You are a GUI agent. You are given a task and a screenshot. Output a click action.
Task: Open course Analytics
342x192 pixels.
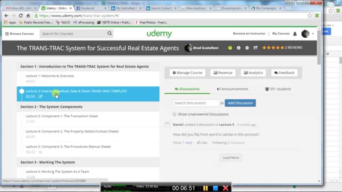(x=253, y=73)
